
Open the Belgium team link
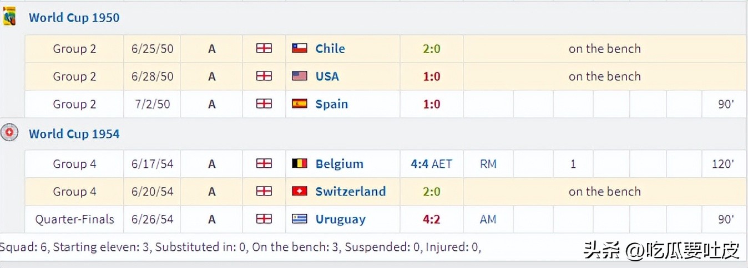tap(339, 164)
